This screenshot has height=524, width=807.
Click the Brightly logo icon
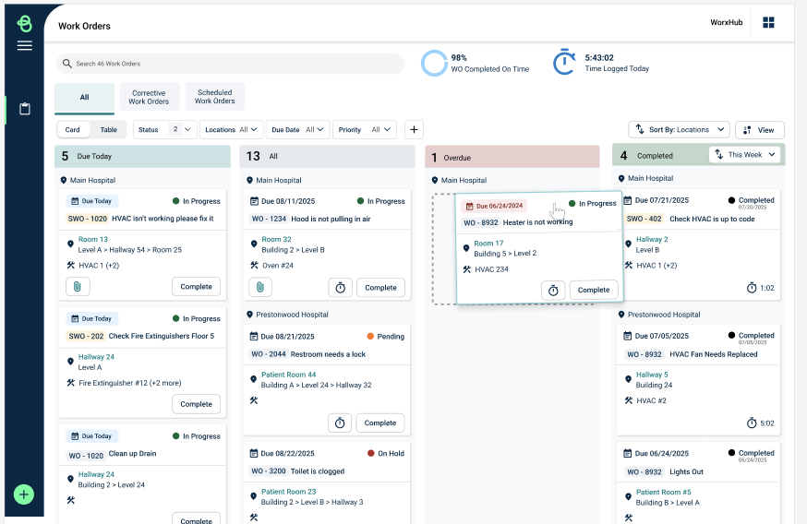tap(24, 24)
